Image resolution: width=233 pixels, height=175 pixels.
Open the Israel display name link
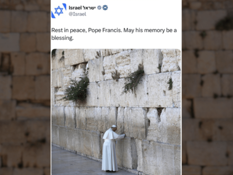(82, 8)
